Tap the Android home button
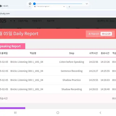The image size is (116, 116). [58, 113]
